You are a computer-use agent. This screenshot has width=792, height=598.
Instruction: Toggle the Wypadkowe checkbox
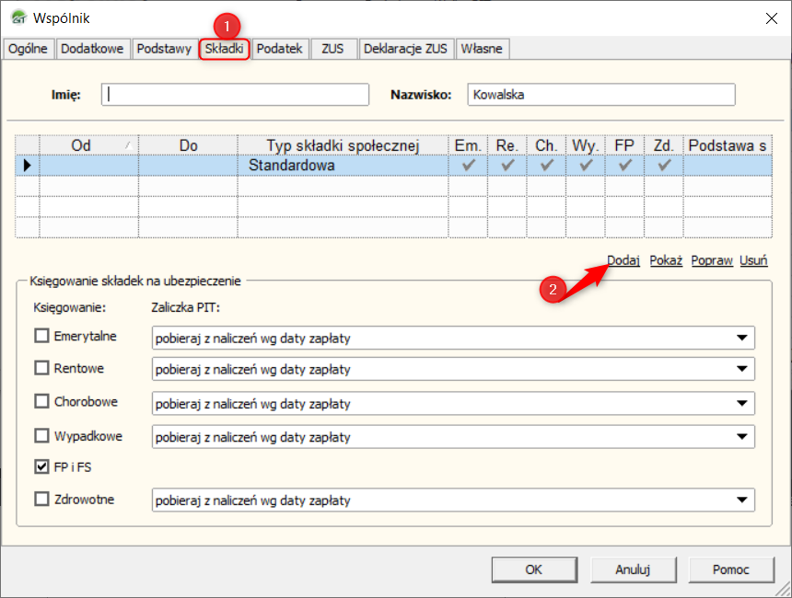click(42, 435)
